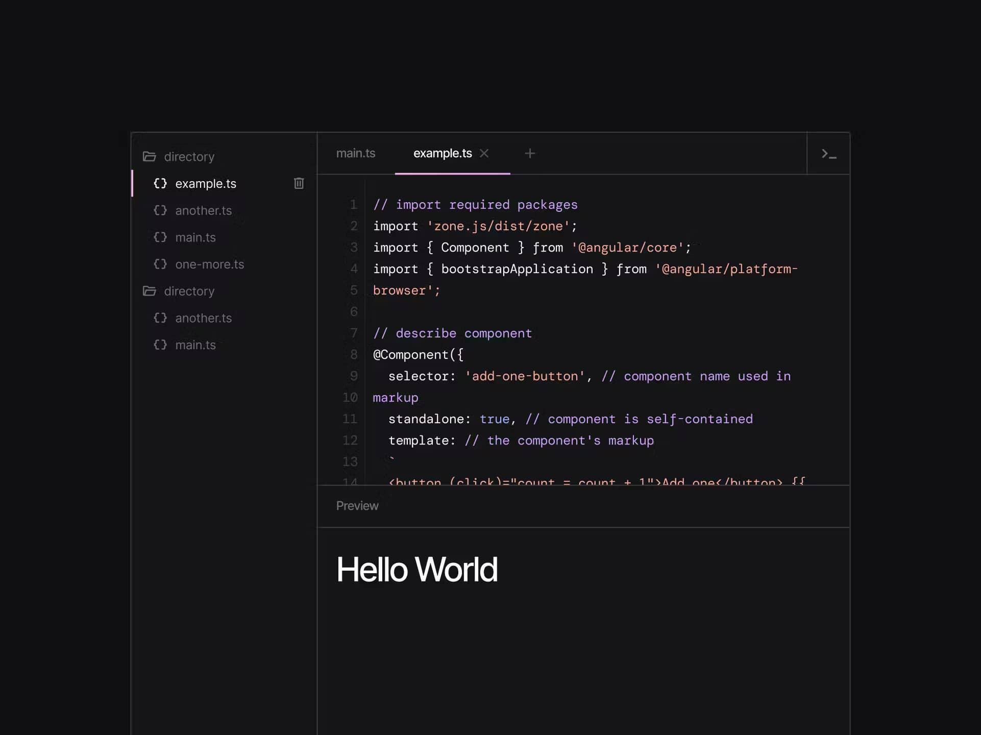Screen dimensions: 981x735
Task: Click the Preview panel header
Action: [357, 506]
